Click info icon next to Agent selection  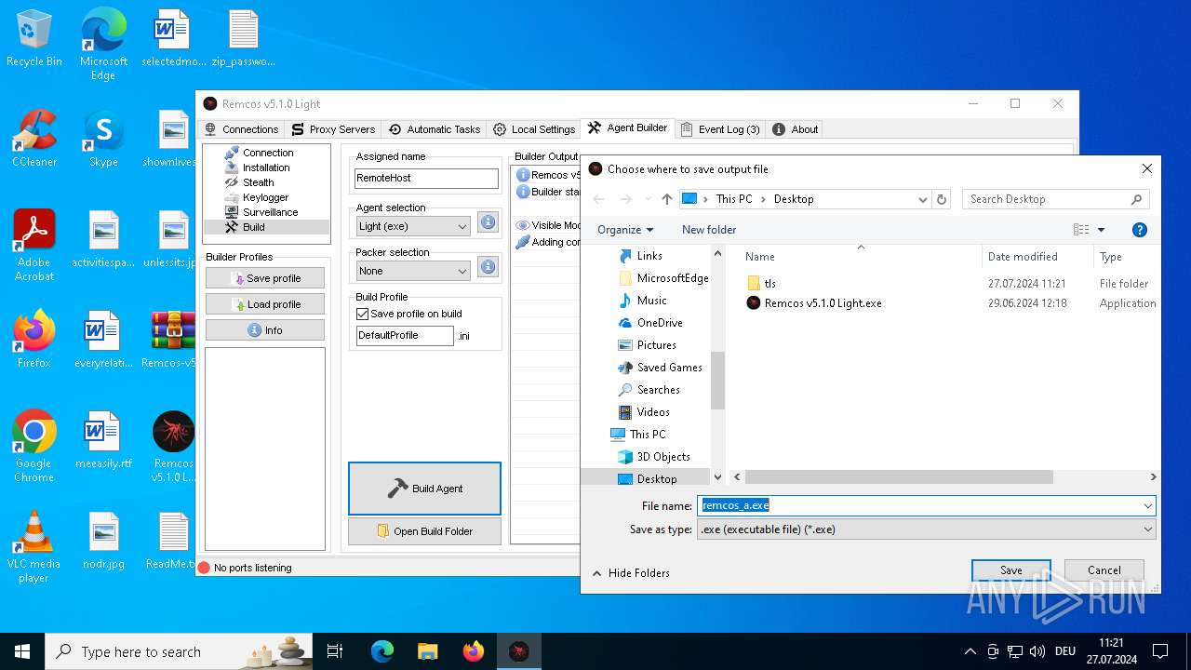(x=488, y=222)
